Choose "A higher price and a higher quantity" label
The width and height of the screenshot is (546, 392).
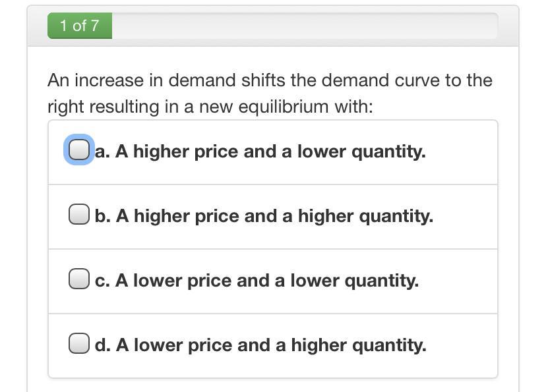[274, 216]
